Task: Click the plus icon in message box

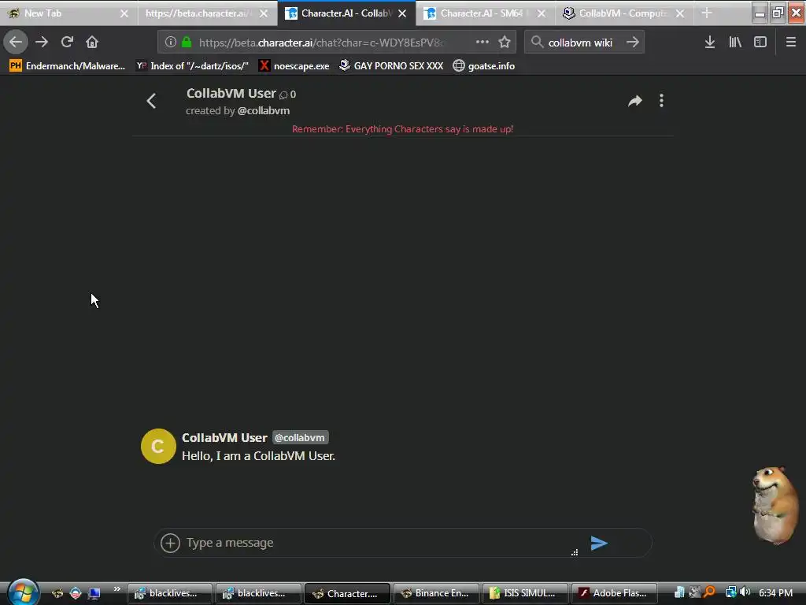Action: [170, 543]
